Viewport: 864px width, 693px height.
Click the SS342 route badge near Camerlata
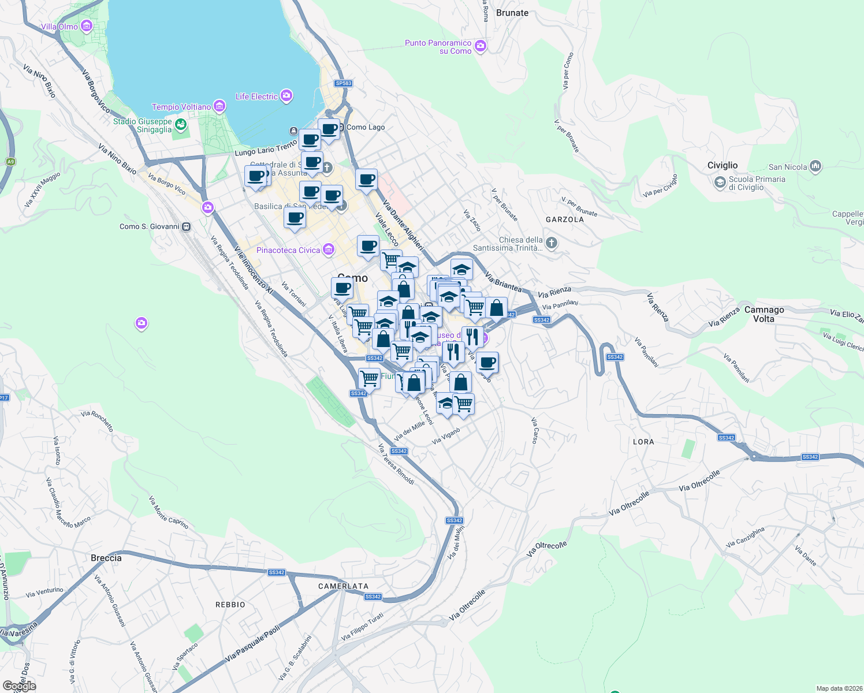click(x=372, y=598)
